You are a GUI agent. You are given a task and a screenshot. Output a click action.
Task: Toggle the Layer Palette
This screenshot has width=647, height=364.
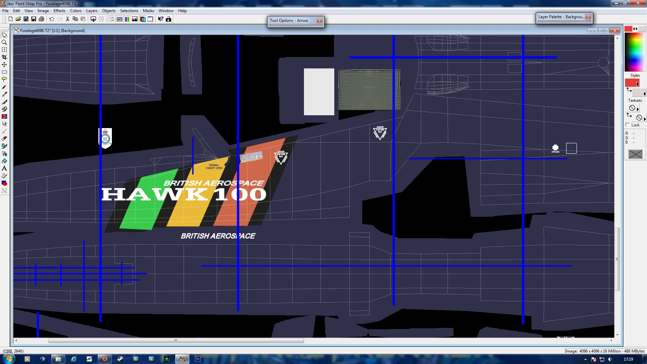143,19
